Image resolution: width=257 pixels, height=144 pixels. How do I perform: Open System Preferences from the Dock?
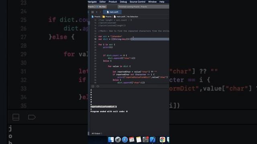pos(145,140)
